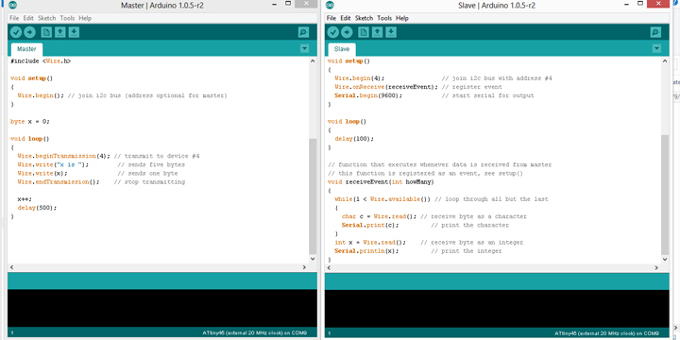Click 'char c = Wire.read();' code in Slave

tap(379, 216)
